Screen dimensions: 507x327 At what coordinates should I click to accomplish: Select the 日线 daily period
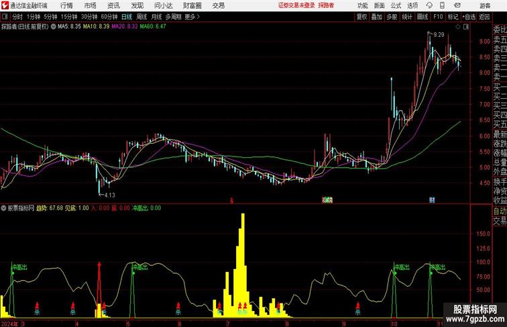(x=127, y=17)
